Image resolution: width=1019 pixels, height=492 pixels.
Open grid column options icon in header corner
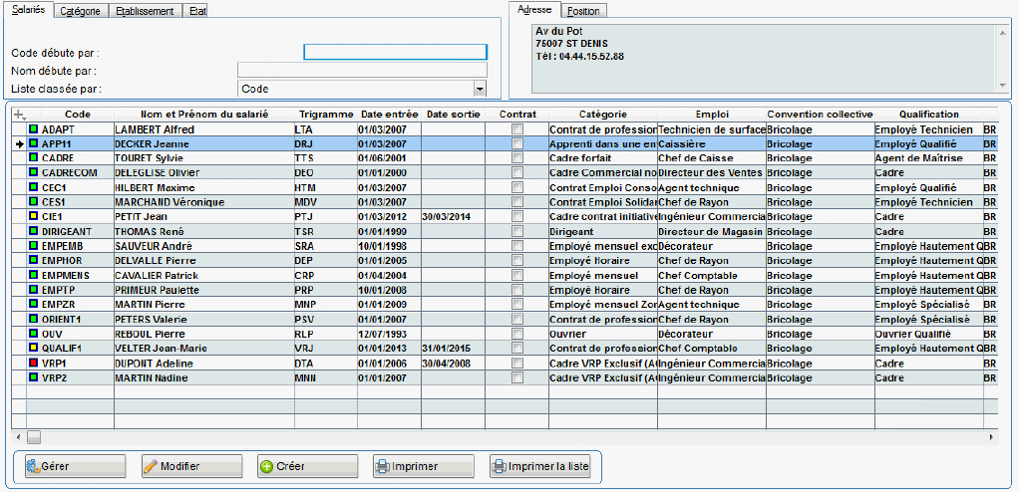[x=19, y=115]
